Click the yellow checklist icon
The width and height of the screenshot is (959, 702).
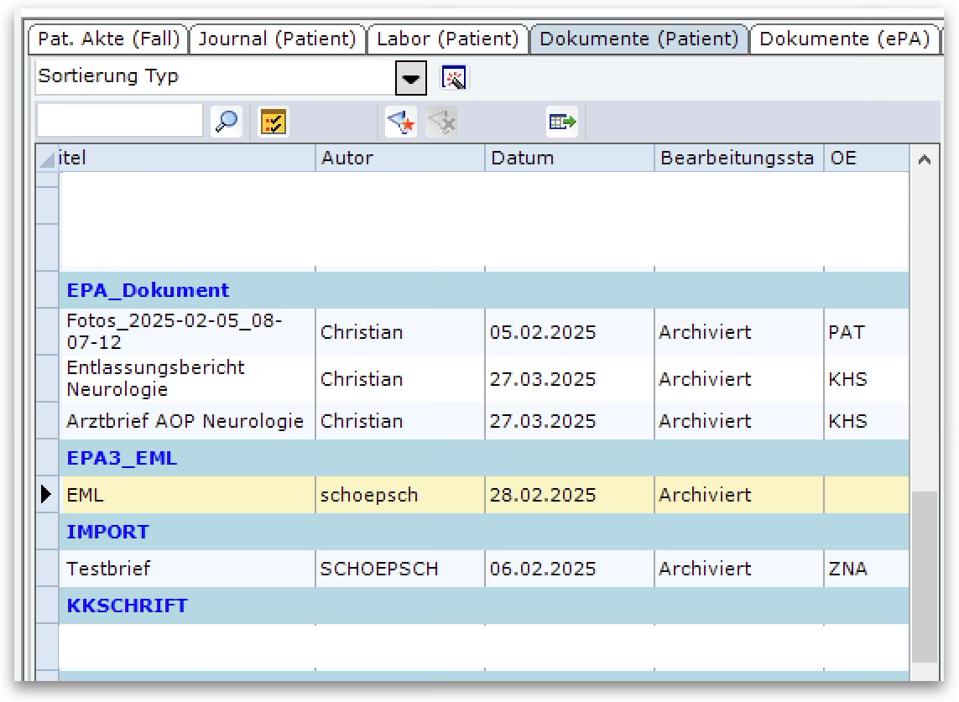pos(273,122)
